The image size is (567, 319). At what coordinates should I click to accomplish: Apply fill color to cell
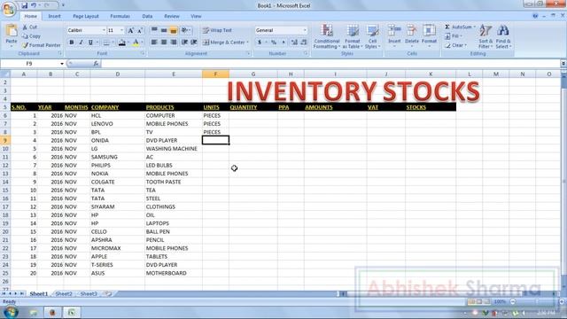122,43
